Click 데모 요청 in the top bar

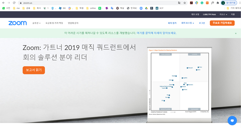pos(195,14)
